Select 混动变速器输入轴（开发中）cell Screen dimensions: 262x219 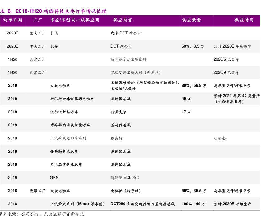pyautogui.click(x=136, y=73)
